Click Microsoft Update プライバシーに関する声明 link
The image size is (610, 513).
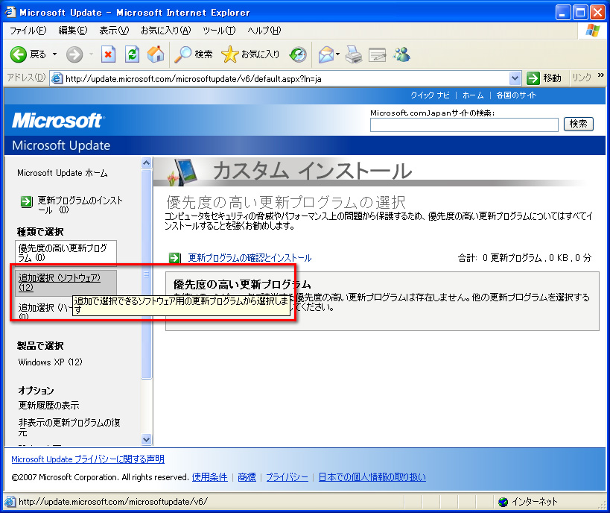[88, 459]
